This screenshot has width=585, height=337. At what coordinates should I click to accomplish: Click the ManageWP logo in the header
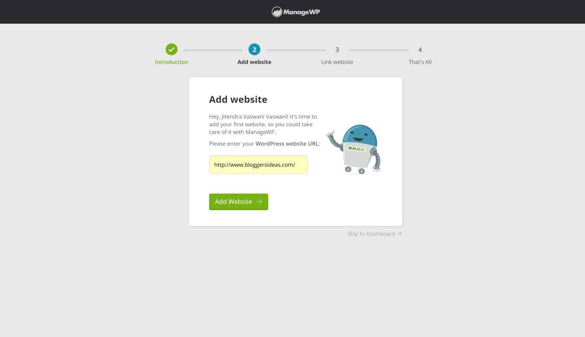pos(295,12)
